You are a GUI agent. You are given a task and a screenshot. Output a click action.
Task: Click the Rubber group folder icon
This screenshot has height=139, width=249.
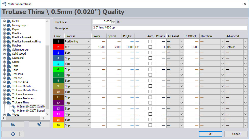[9, 45]
